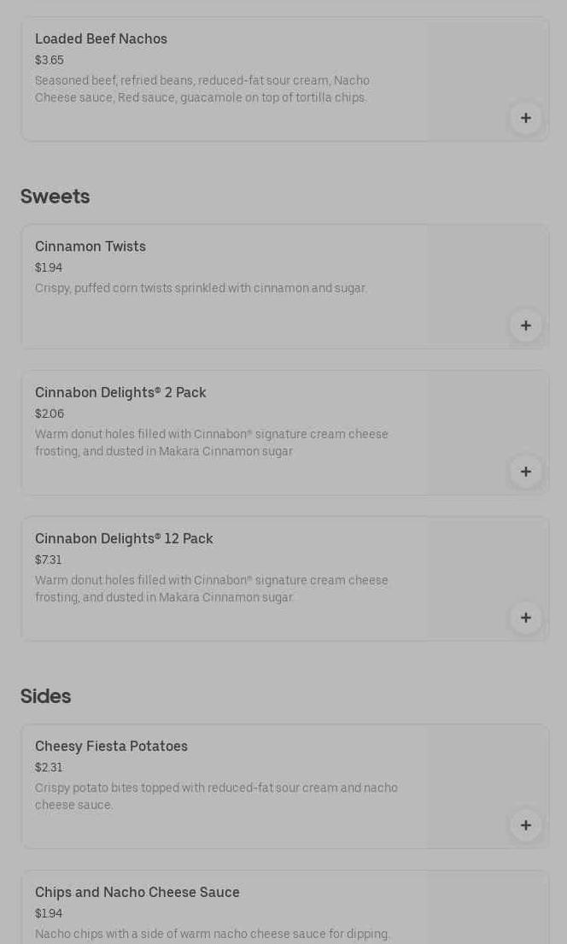Click the $7.31 price label
This screenshot has width=567, height=944.
(x=49, y=560)
